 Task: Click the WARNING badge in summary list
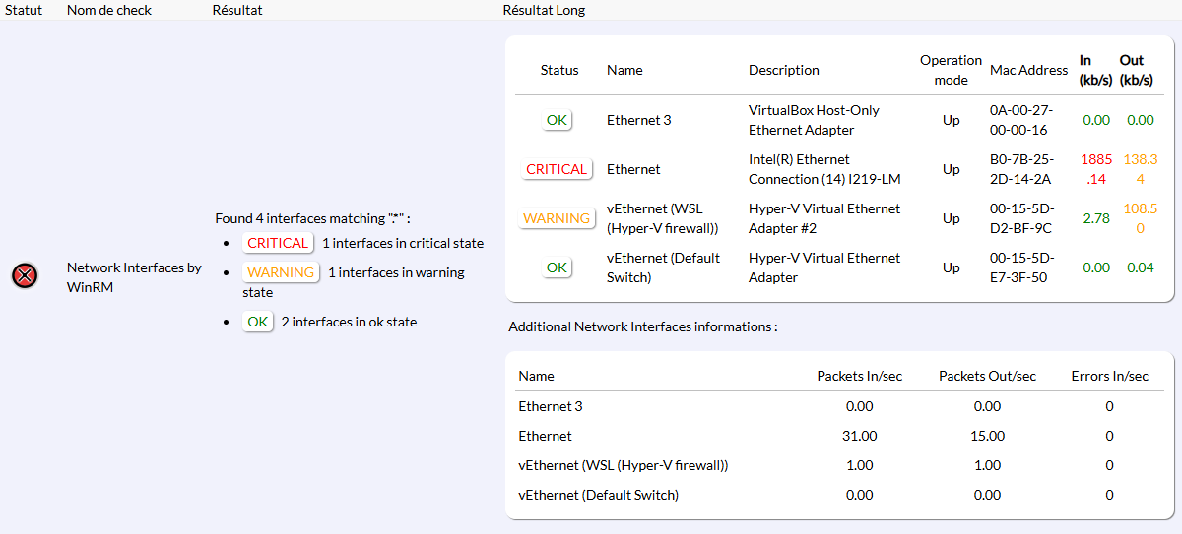pos(281,272)
